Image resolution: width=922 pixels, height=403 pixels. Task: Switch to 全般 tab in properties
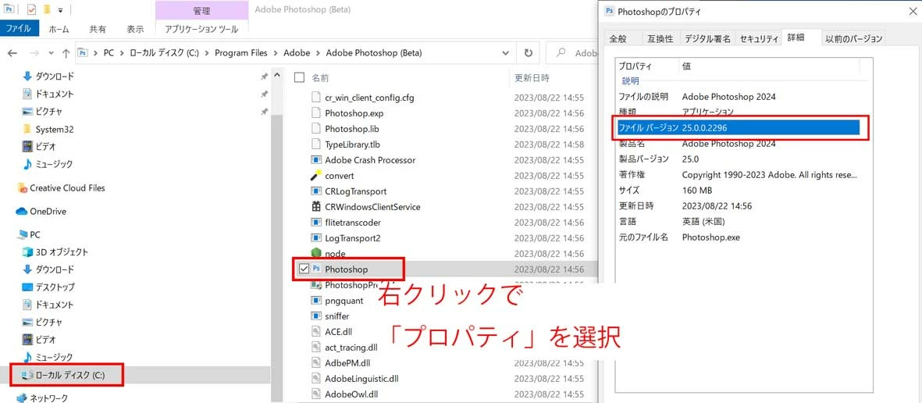click(x=618, y=39)
